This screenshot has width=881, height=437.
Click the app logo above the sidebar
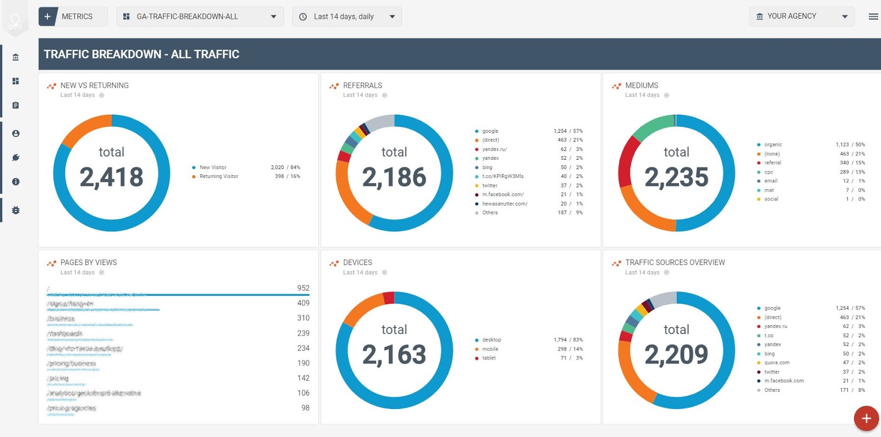[15, 21]
